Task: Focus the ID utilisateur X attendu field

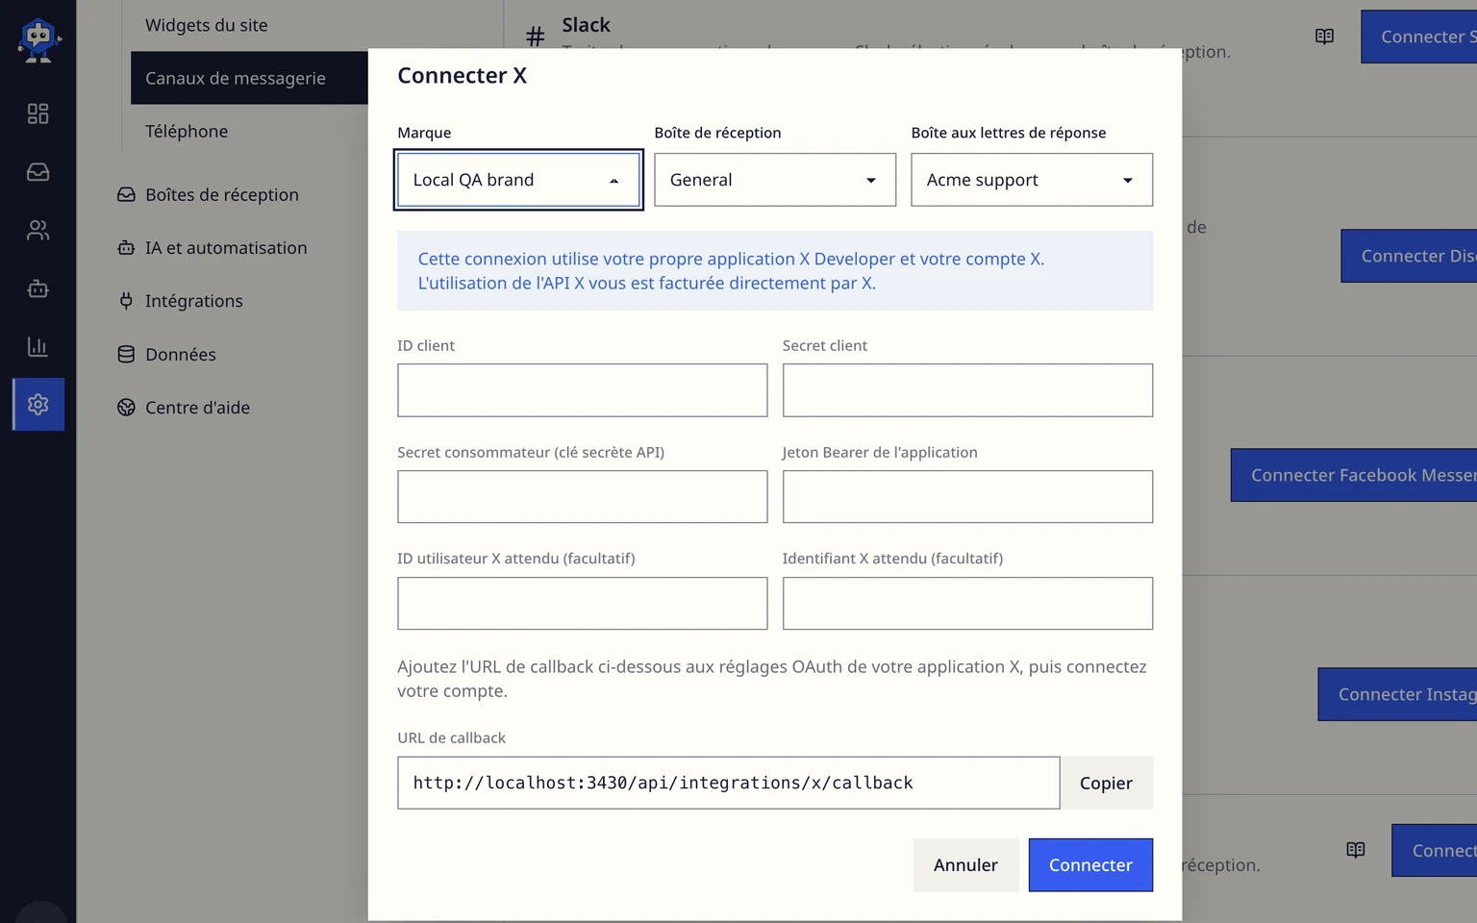Action: pyautogui.click(x=583, y=604)
